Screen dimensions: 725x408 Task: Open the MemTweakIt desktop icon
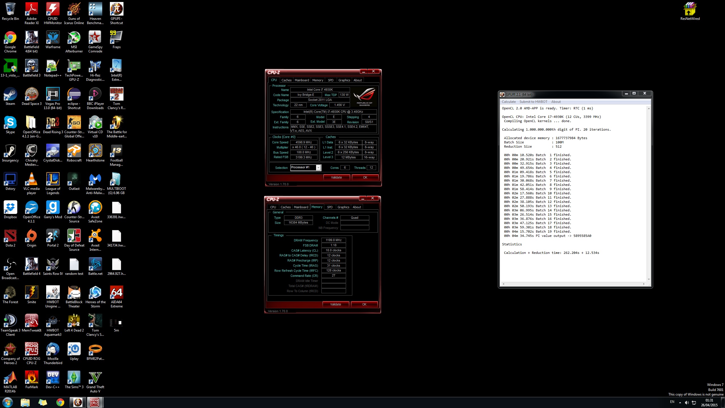click(31, 323)
